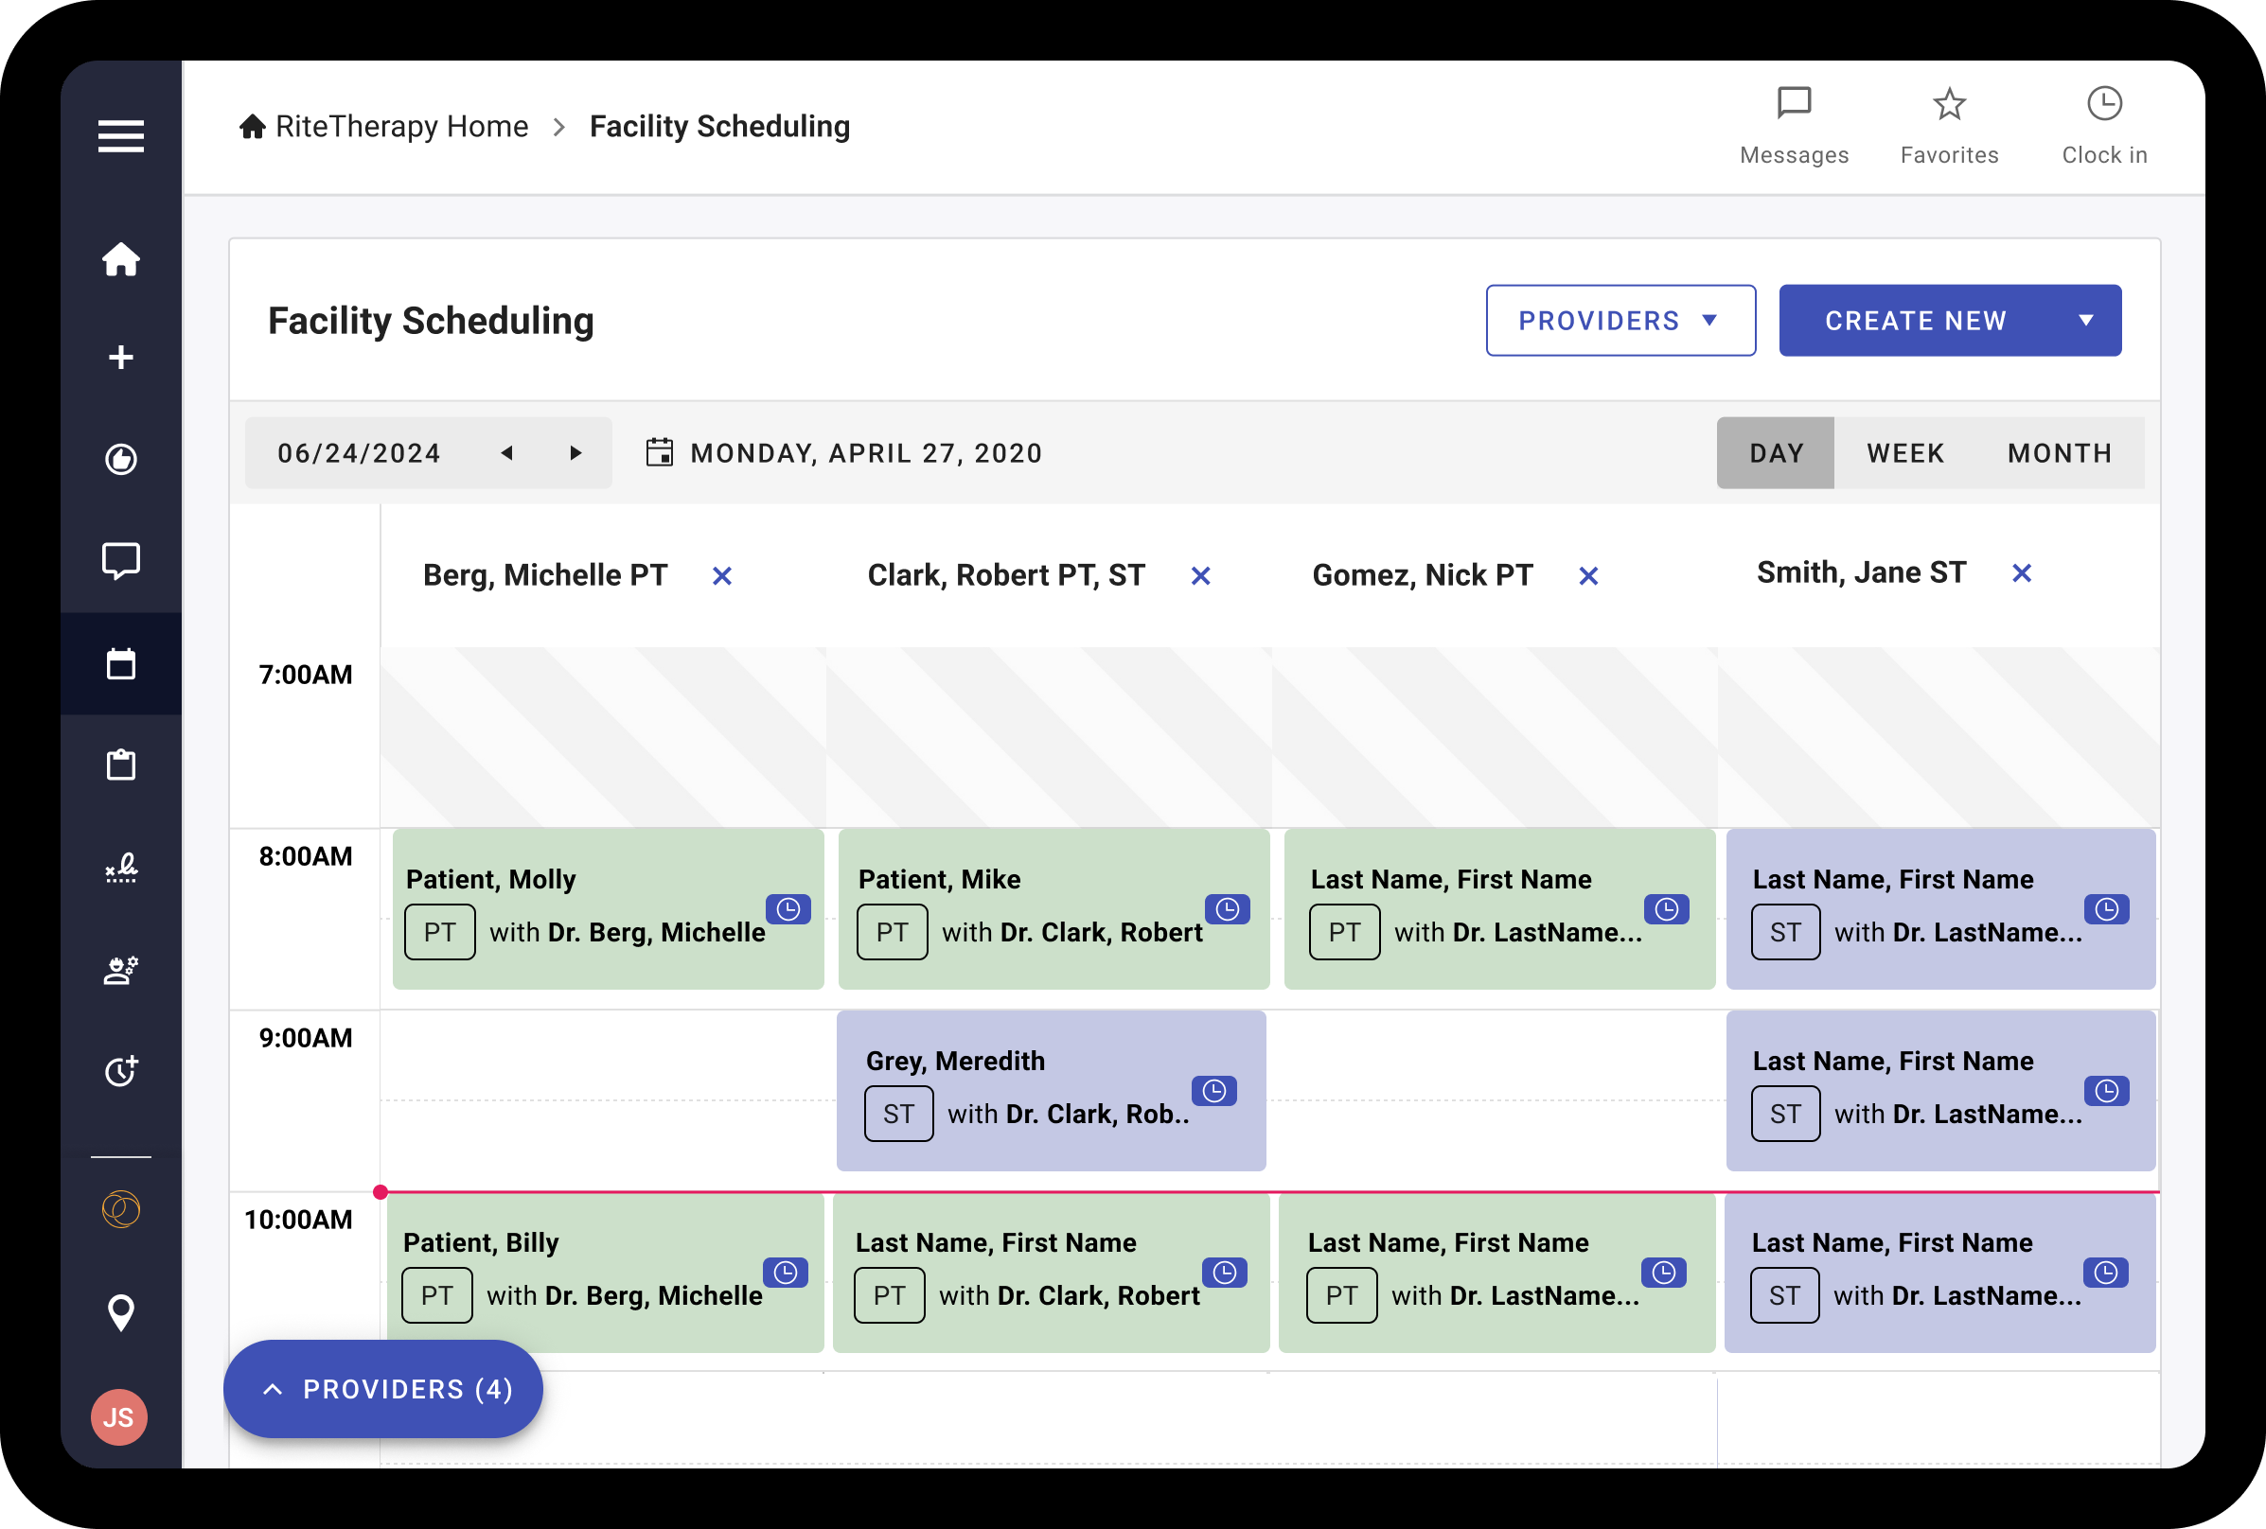
Task: Open Grey, Meredith 9:00AM appointment
Action: point(1051,1091)
